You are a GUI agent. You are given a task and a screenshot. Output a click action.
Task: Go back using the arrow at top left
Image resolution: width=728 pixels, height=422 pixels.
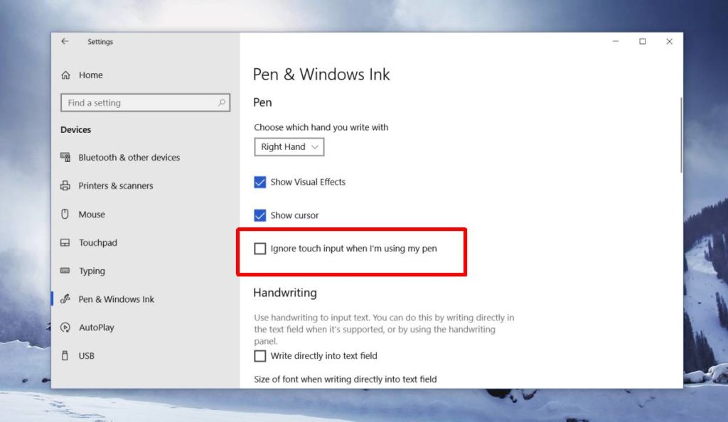click(64, 41)
